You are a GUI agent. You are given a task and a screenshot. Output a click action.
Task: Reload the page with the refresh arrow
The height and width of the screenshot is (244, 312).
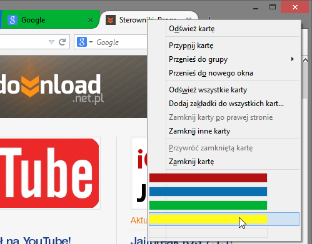pos(62,42)
